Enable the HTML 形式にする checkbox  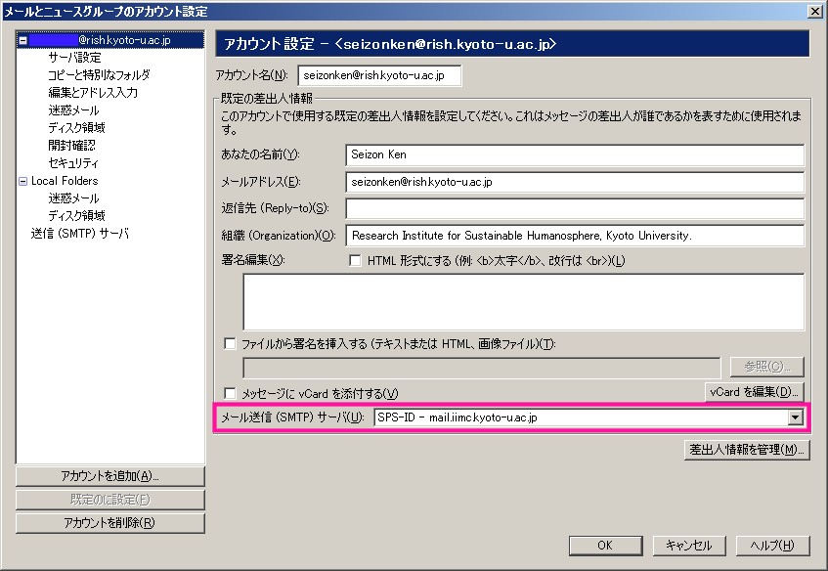pyautogui.click(x=356, y=260)
